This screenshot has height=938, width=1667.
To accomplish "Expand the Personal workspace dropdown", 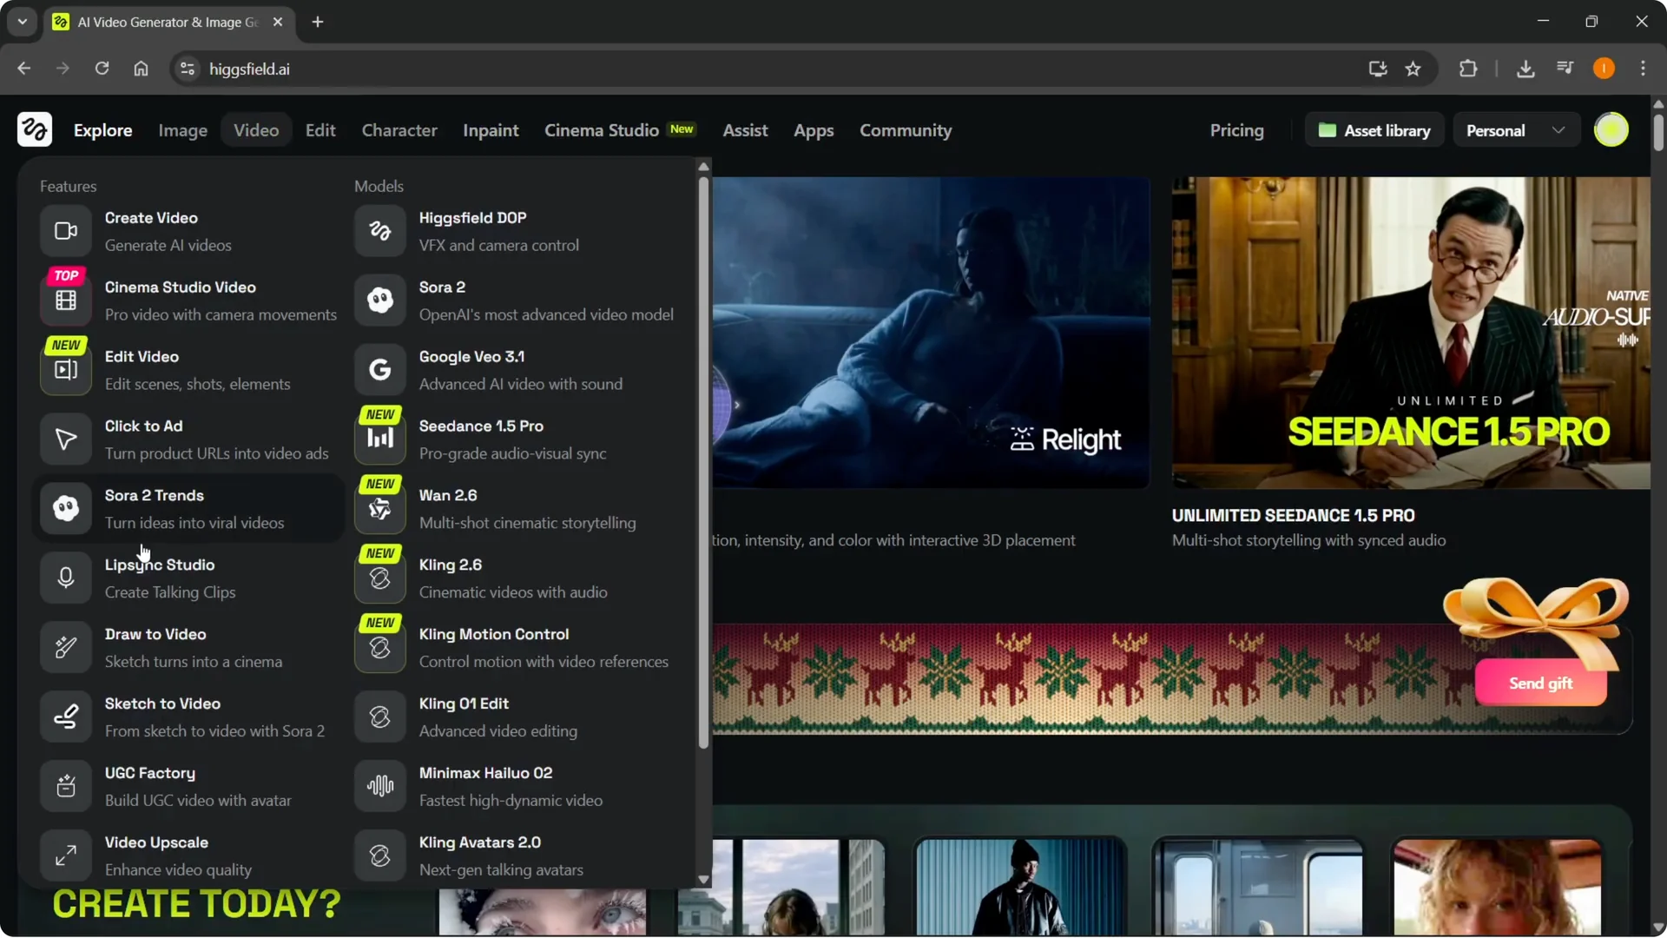I will pyautogui.click(x=1515, y=130).
